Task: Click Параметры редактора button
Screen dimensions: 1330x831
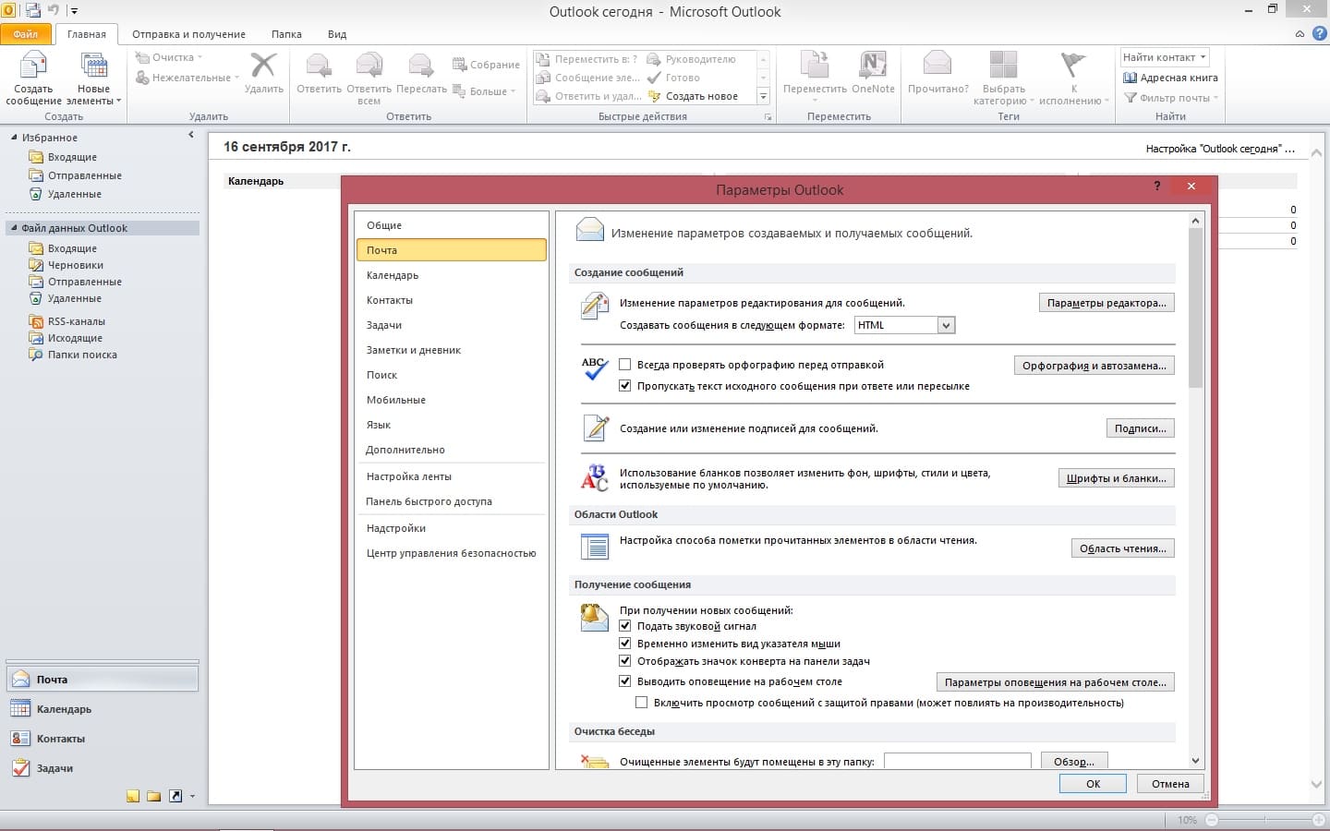Action: click(1106, 303)
